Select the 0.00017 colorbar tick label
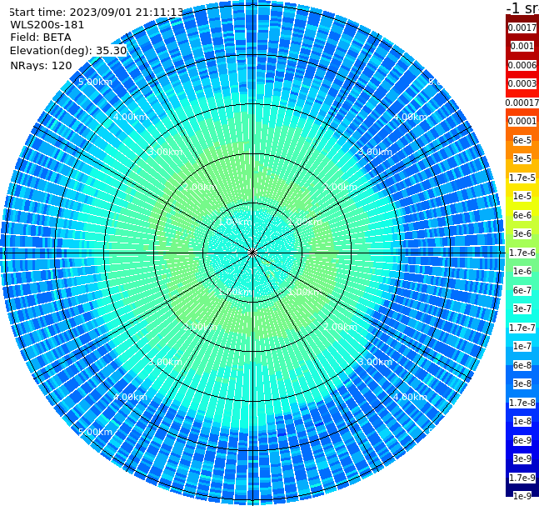Viewport: 539px width, 506px height. click(522, 103)
